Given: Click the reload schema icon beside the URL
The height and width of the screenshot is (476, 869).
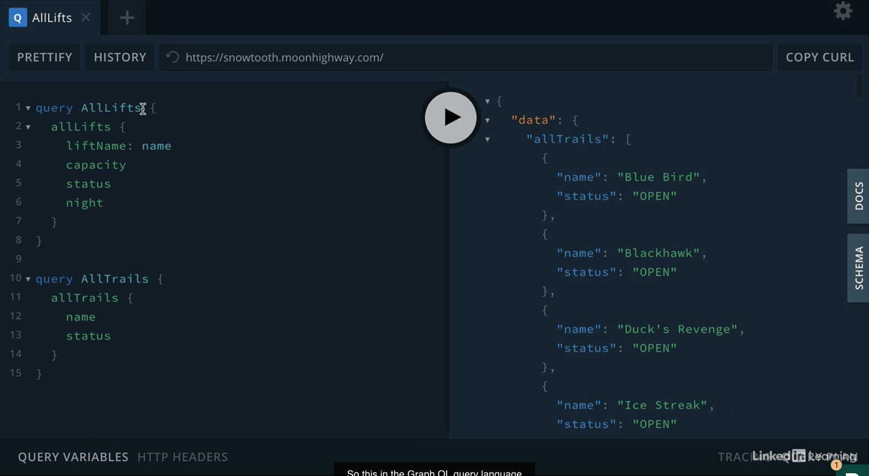Looking at the screenshot, I should click(172, 57).
